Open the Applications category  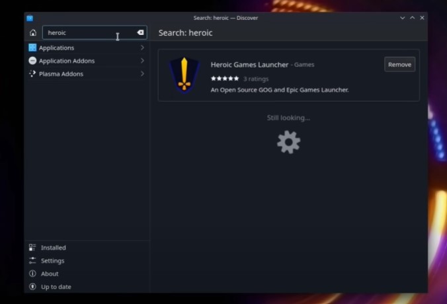click(87, 48)
